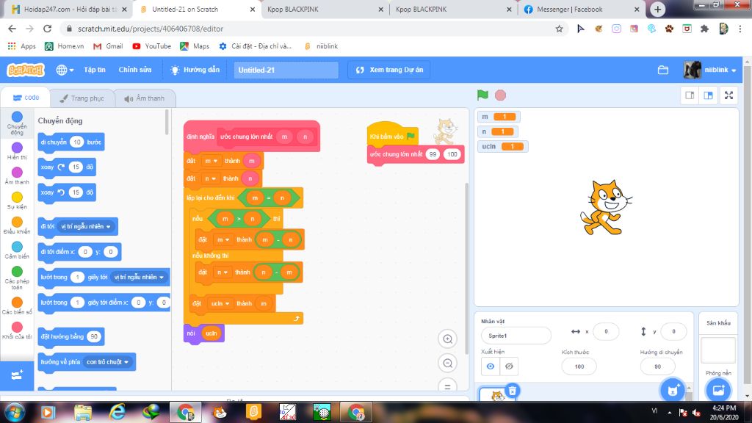Open the Chỉnh sửa menu
Image resolution: width=752 pixels, height=423 pixels.
[135, 70]
